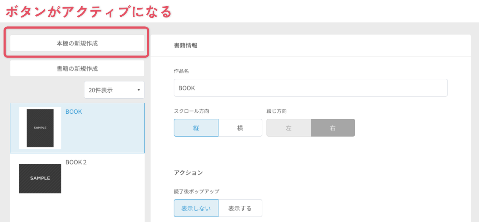Select the BOOK thumbnail cover
This screenshot has height=222, width=479.
[40, 128]
